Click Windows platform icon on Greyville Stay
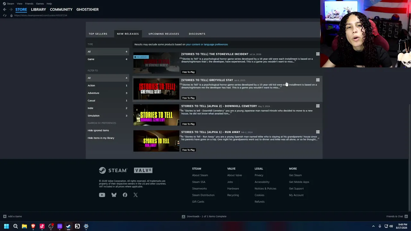 point(318,80)
